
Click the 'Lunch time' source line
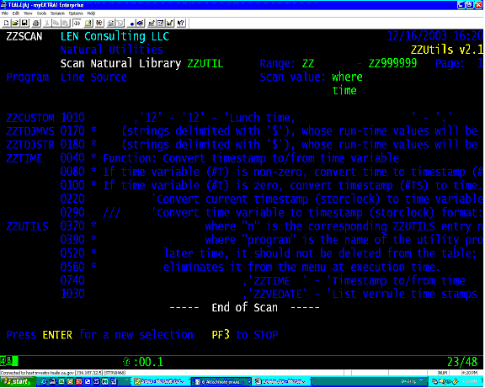pos(293,118)
